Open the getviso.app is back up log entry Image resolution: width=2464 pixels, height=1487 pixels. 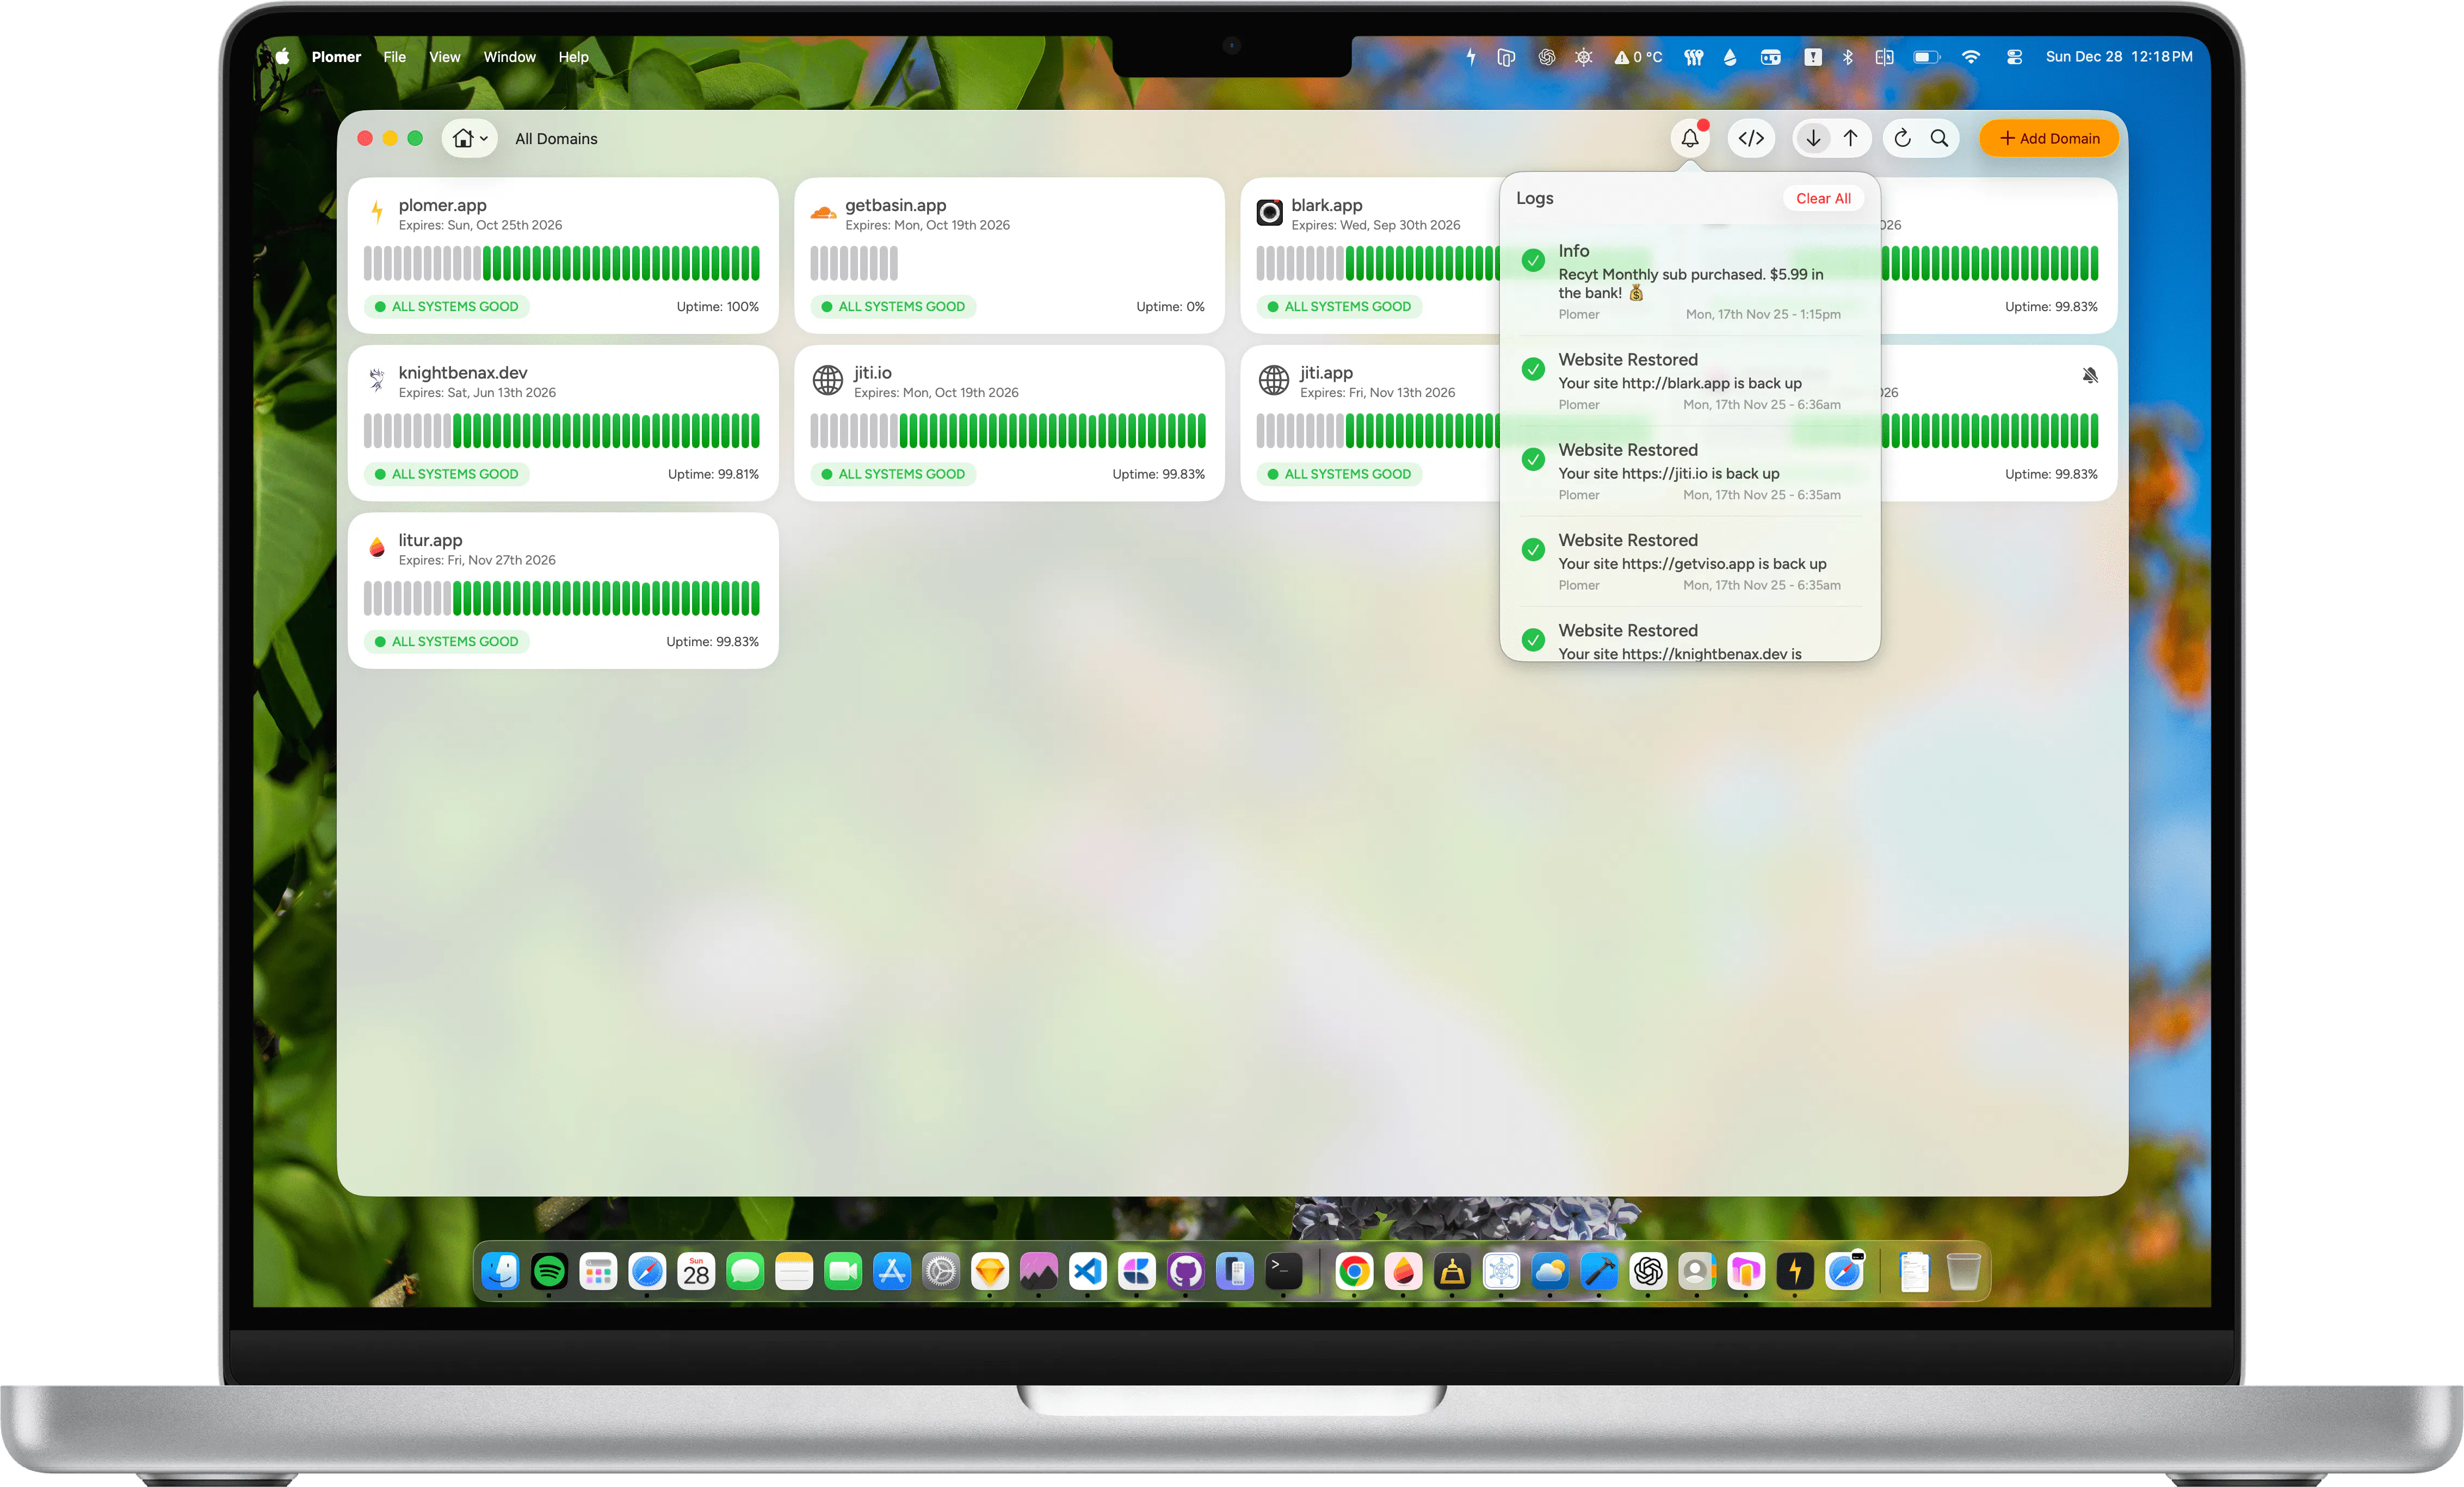click(1691, 561)
